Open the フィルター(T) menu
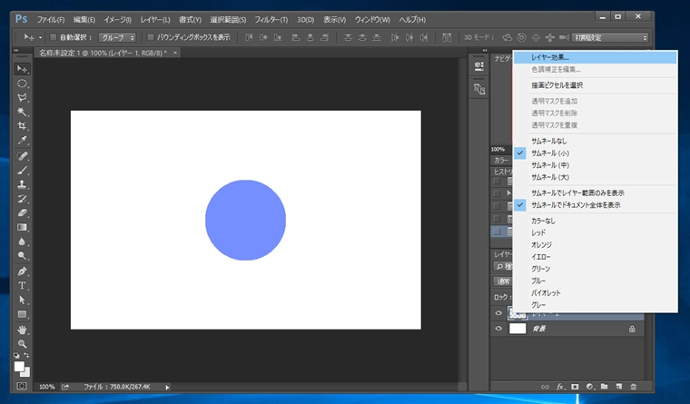Image resolution: width=690 pixels, height=404 pixels. [x=271, y=20]
